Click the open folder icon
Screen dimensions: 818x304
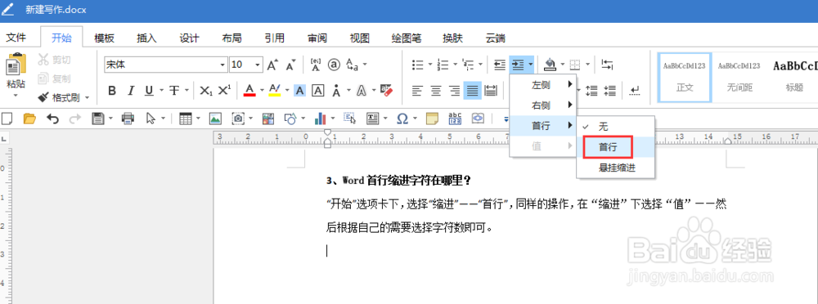click(29, 118)
